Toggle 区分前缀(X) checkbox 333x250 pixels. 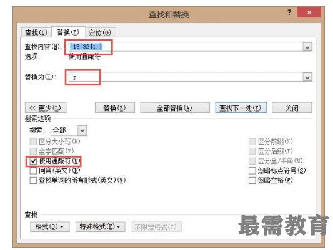(252, 142)
